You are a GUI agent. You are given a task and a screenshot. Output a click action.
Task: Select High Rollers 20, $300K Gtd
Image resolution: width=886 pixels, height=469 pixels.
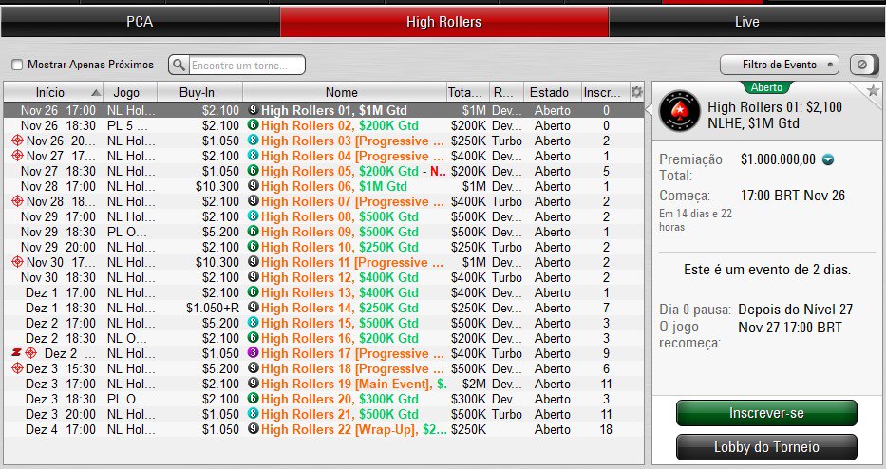click(x=324, y=399)
